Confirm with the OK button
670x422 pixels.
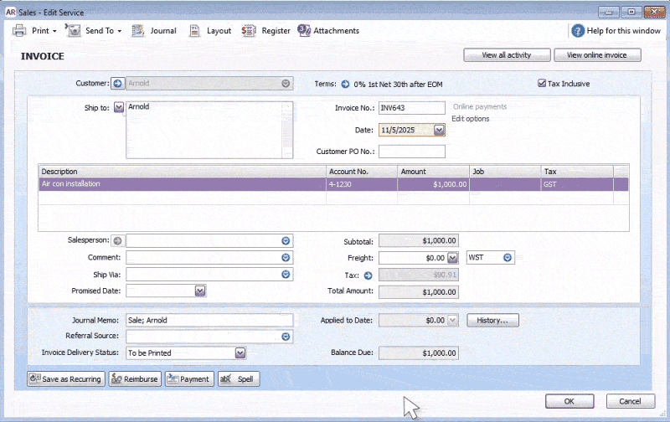[x=569, y=401]
